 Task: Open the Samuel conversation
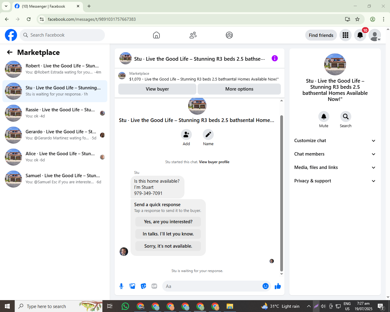click(55, 179)
